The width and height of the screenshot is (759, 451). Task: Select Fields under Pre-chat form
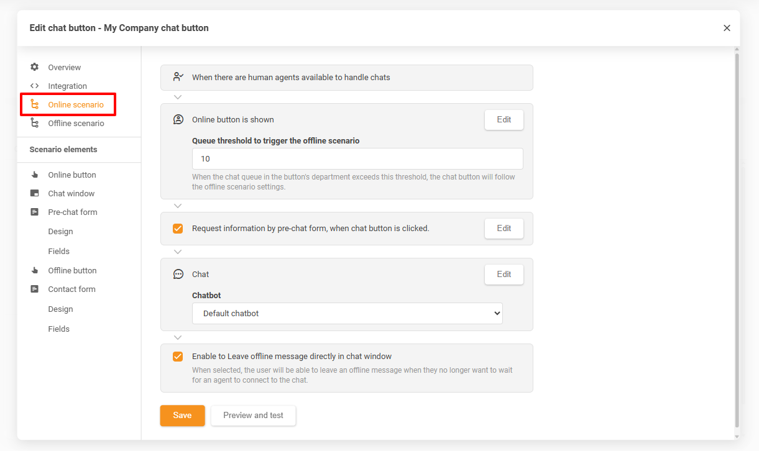click(59, 251)
